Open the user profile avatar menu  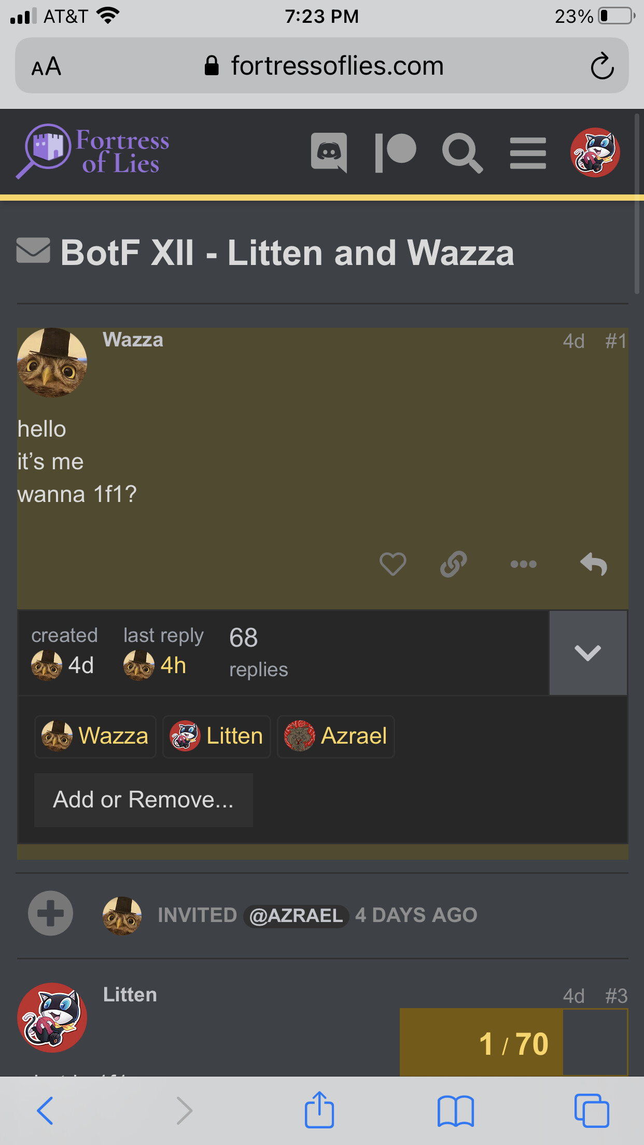[595, 152]
